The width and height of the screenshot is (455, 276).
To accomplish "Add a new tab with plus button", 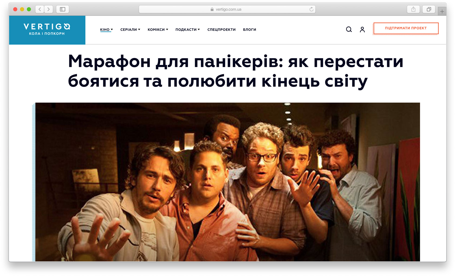I will pyautogui.click(x=442, y=11).
